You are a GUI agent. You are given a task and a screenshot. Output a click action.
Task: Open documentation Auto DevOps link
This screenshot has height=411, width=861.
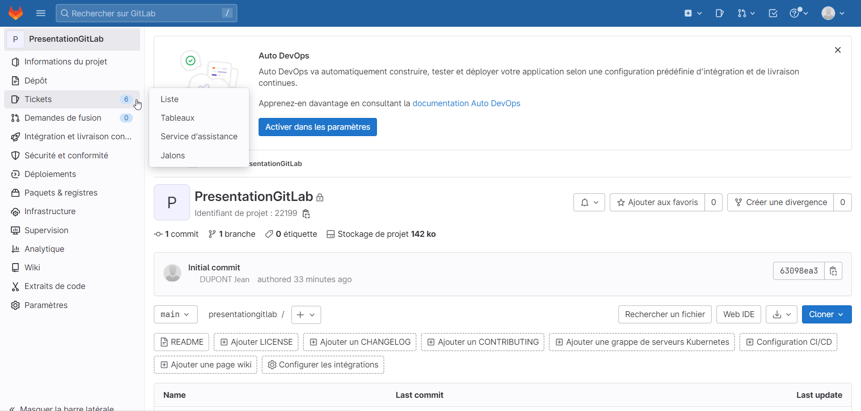click(x=466, y=103)
